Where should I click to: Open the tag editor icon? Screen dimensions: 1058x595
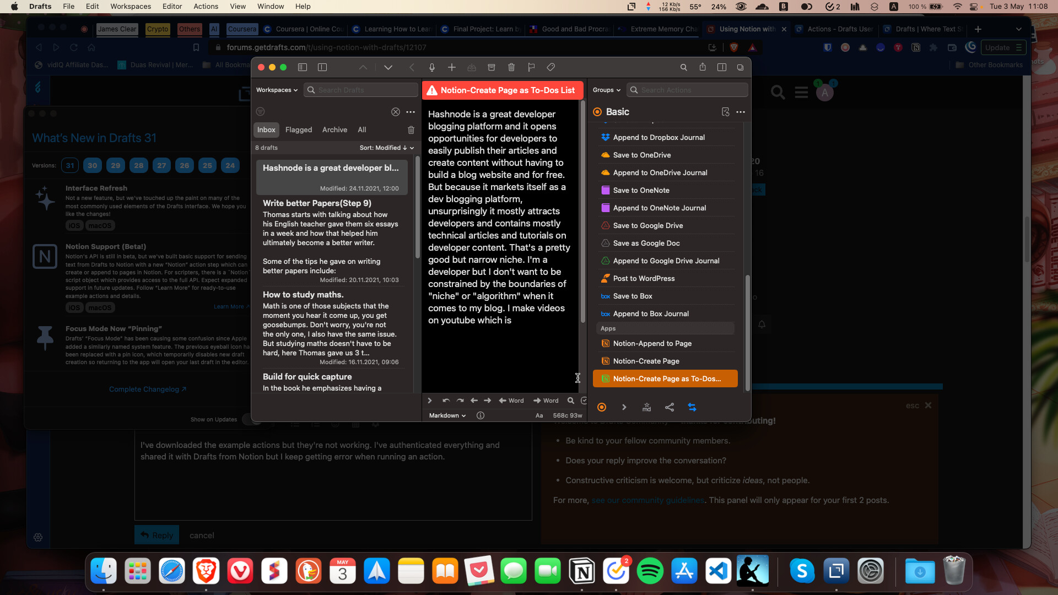pos(551,67)
